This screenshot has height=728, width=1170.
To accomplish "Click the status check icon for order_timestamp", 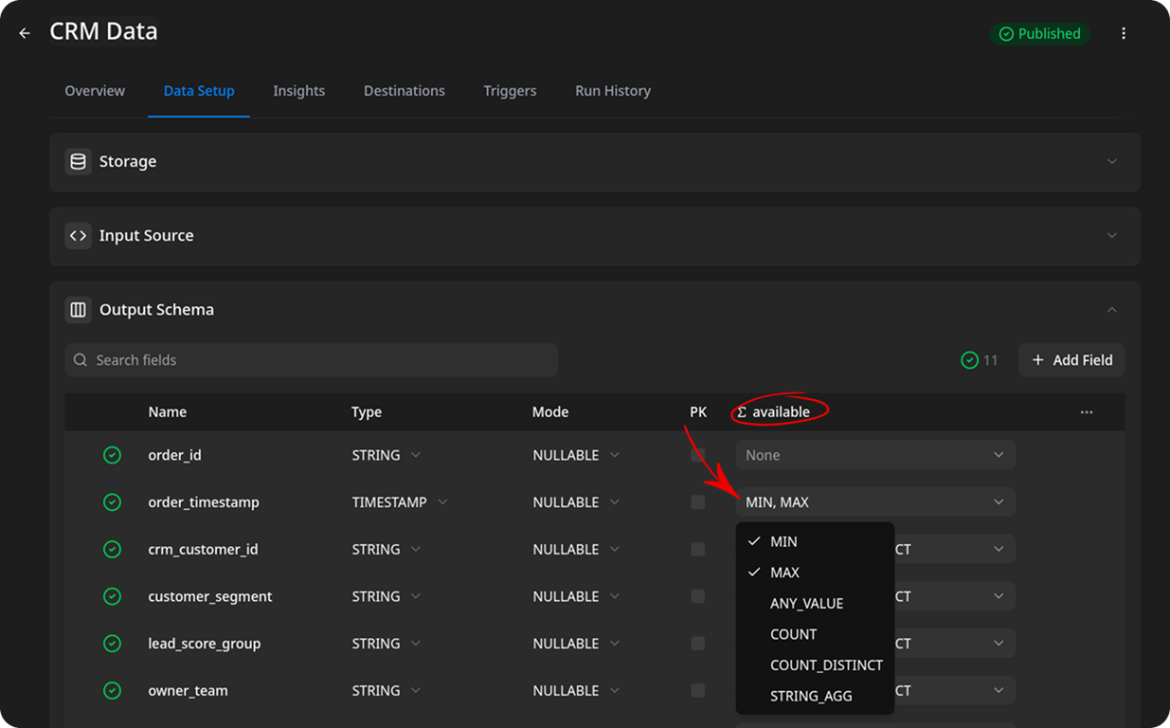I will [x=112, y=502].
